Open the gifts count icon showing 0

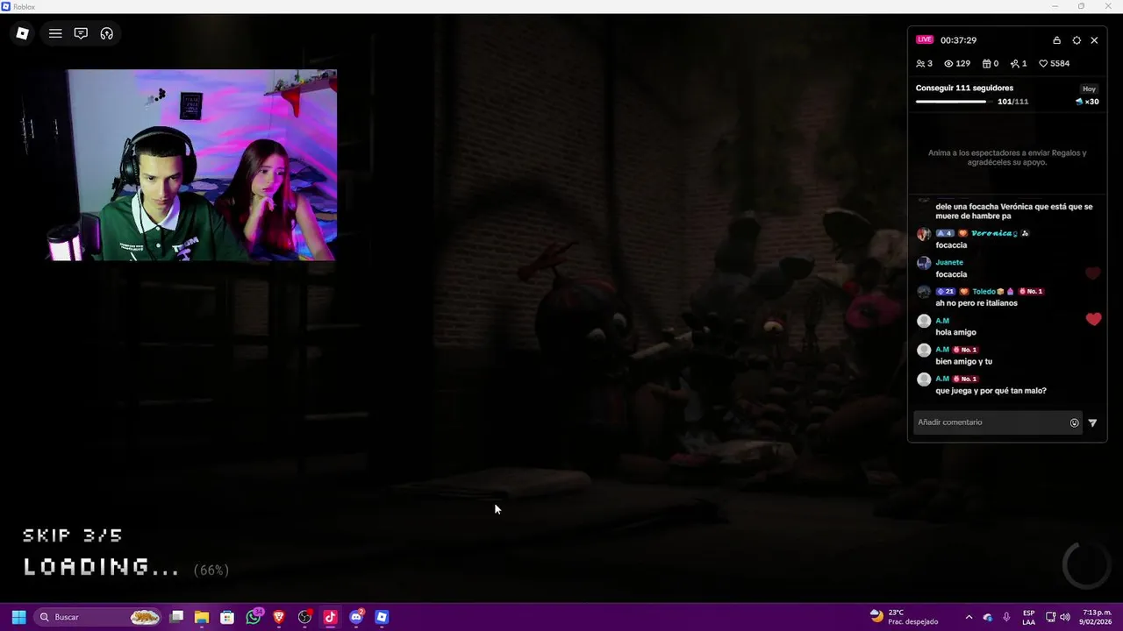[x=990, y=63]
